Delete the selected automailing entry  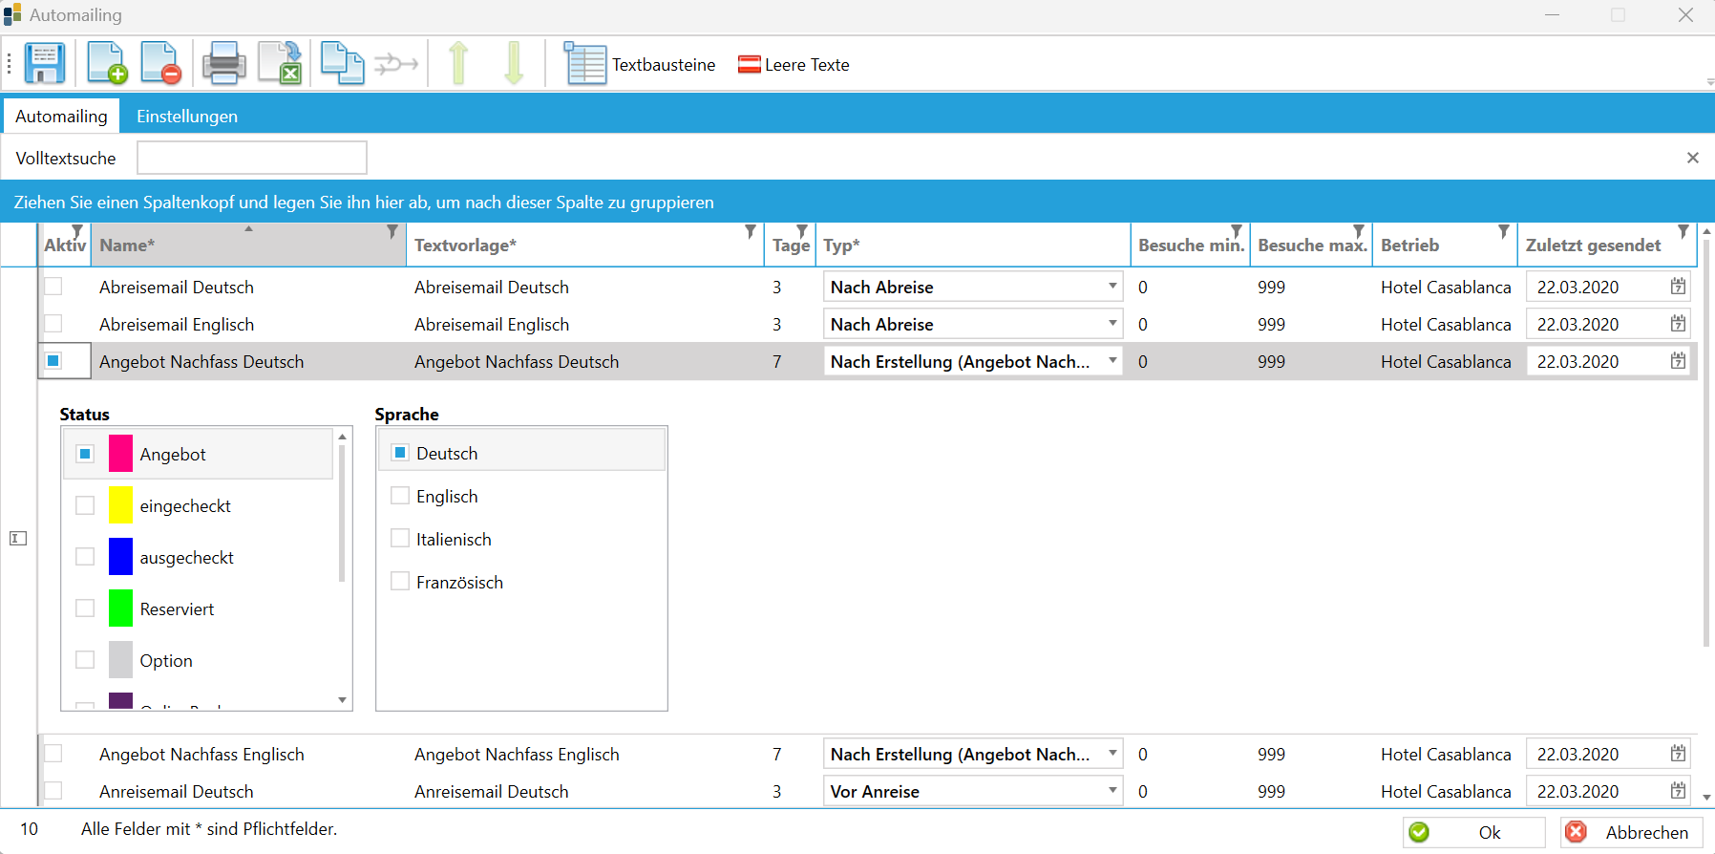click(x=160, y=64)
